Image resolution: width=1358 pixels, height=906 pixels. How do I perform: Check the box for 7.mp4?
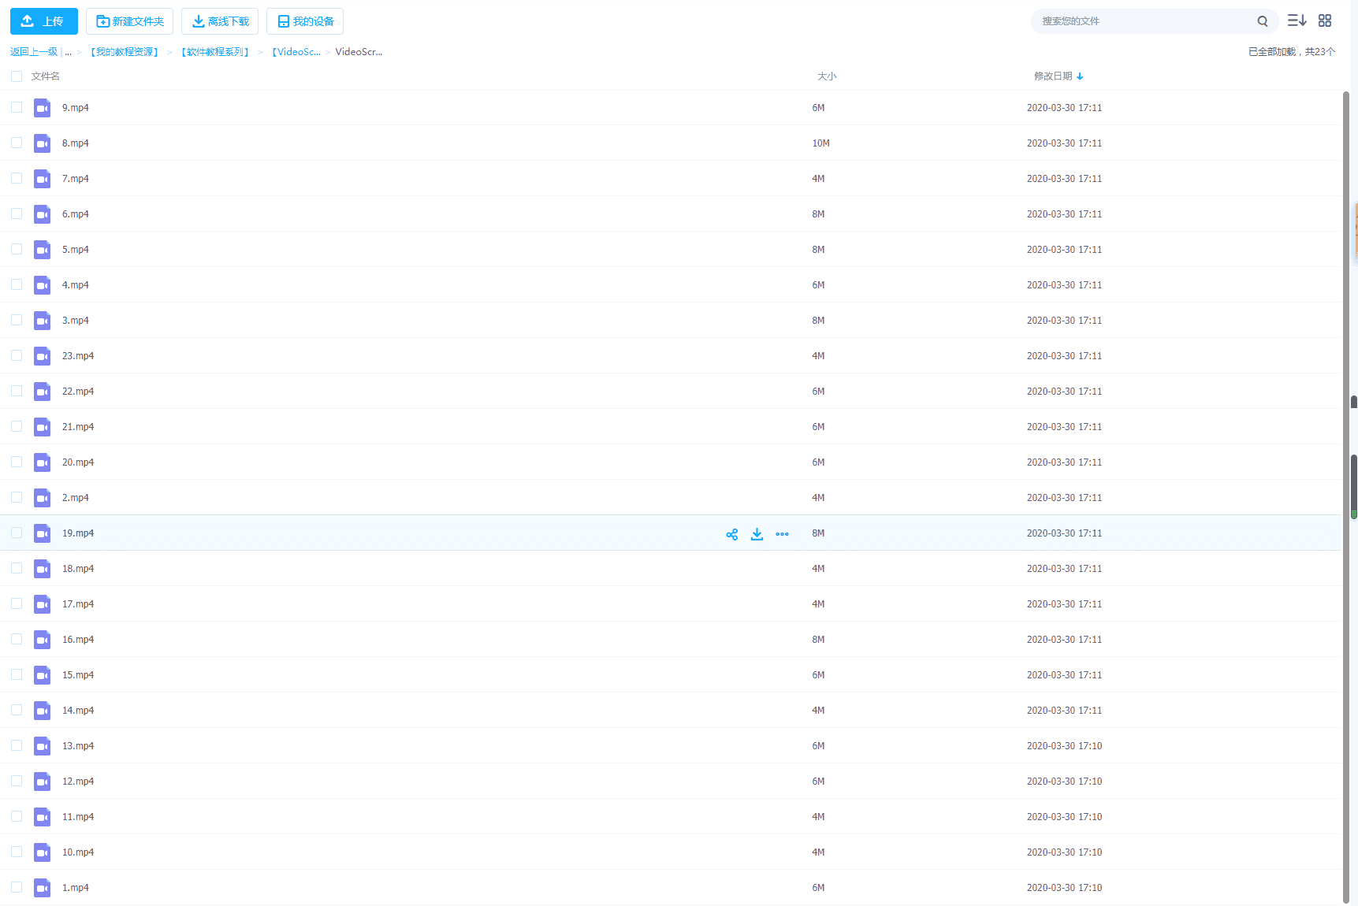[x=17, y=178]
